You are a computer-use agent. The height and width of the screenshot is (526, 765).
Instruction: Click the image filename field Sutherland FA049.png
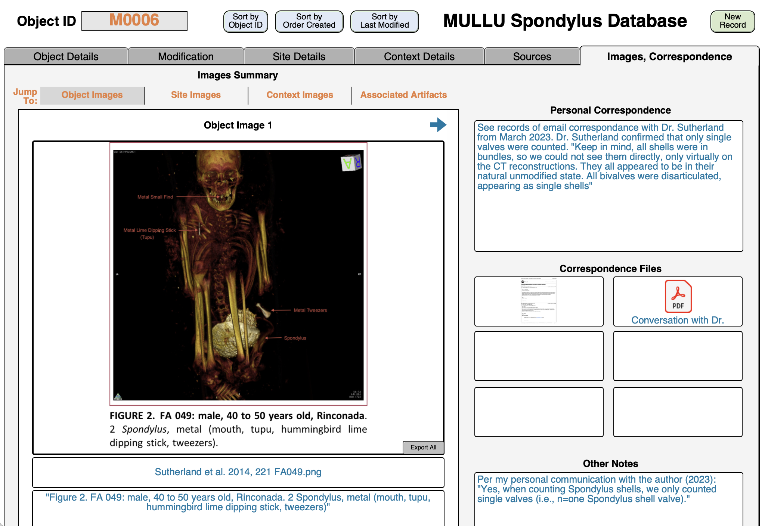pyautogui.click(x=238, y=472)
